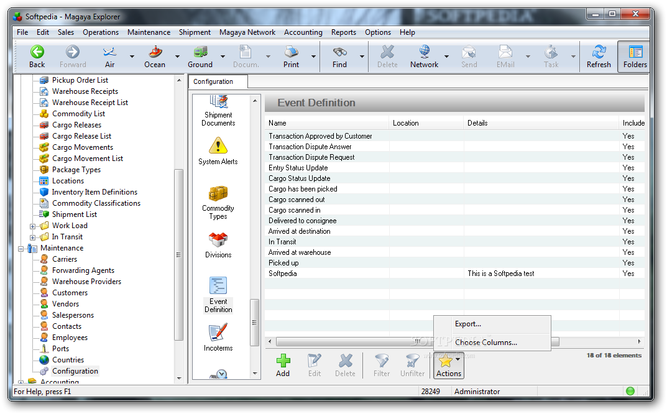This screenshot has height=414, width=667.
Task: Click the Forward arrow toolbar icon
Action: (x=73, y=52)
